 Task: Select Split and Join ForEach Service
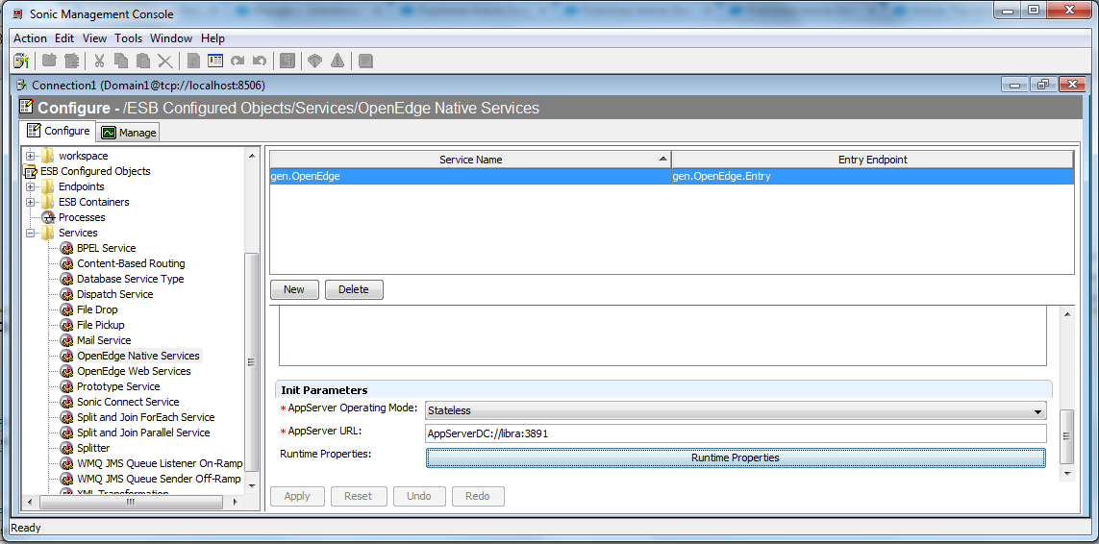coord(146,418)
